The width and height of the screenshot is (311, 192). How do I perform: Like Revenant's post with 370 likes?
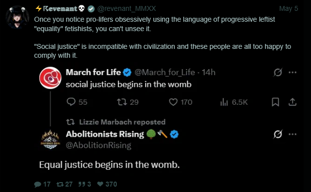pos(107,184)
